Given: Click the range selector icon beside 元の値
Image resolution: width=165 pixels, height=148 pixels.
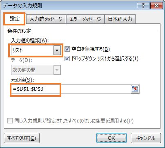Looking at the screenshot, I should [x=135, y=89].
